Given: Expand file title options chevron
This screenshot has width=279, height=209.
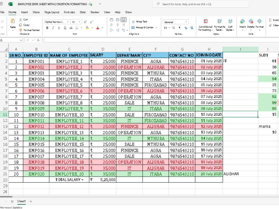Looking at the screenshot, I should [x=100, y=4].
